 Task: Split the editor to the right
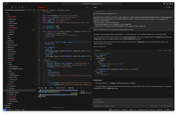[x=87, y=7]
